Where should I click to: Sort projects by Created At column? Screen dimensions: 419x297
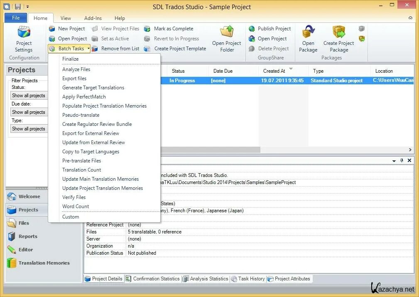[283, 71]
